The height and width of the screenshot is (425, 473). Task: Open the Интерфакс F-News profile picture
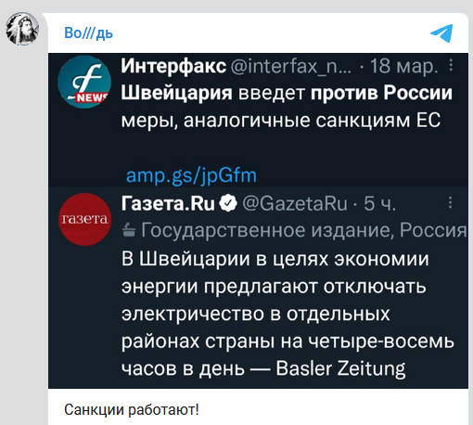pyautogui.click(x=84, y=82)
